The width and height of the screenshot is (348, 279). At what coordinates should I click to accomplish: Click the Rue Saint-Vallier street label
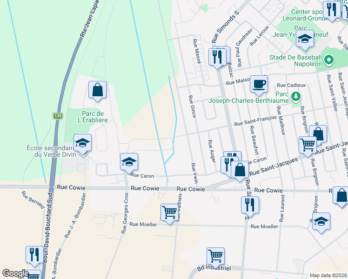pyautogui.click(x=332, y=93)
